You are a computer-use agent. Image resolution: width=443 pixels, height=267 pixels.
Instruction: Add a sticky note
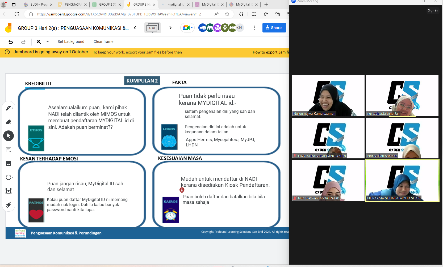(9, 150)
